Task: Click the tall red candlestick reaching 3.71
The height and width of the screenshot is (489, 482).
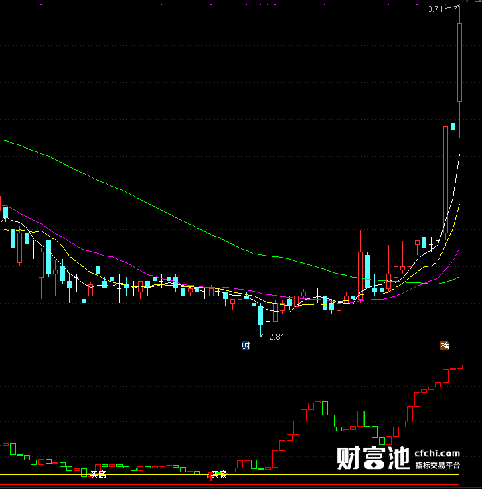Action: point(459,62)
